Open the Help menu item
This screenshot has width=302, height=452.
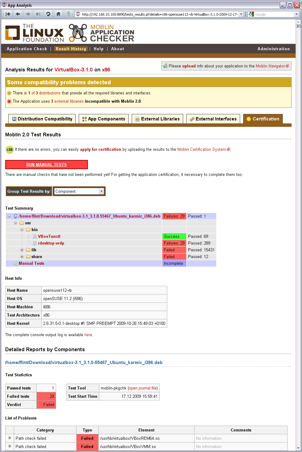99,49
